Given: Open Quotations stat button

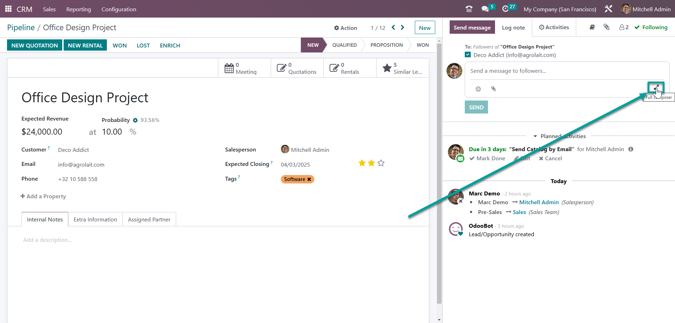Looking at the screenshot, I should [297, 68].
